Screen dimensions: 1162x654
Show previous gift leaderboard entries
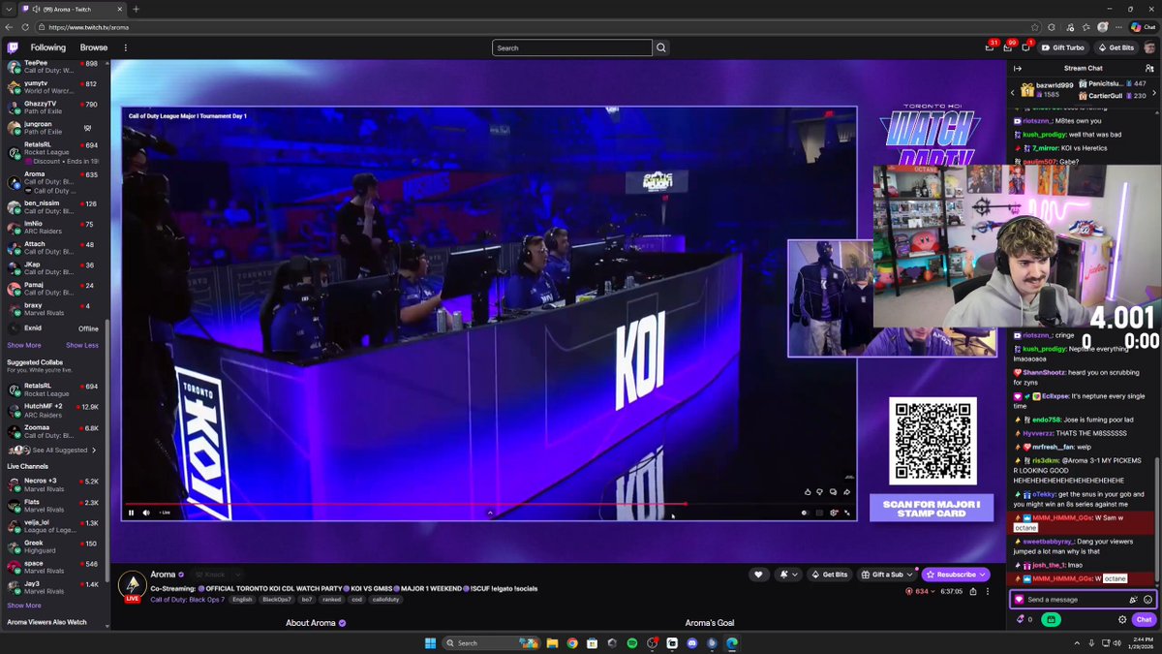click(x=1013, y=91)
